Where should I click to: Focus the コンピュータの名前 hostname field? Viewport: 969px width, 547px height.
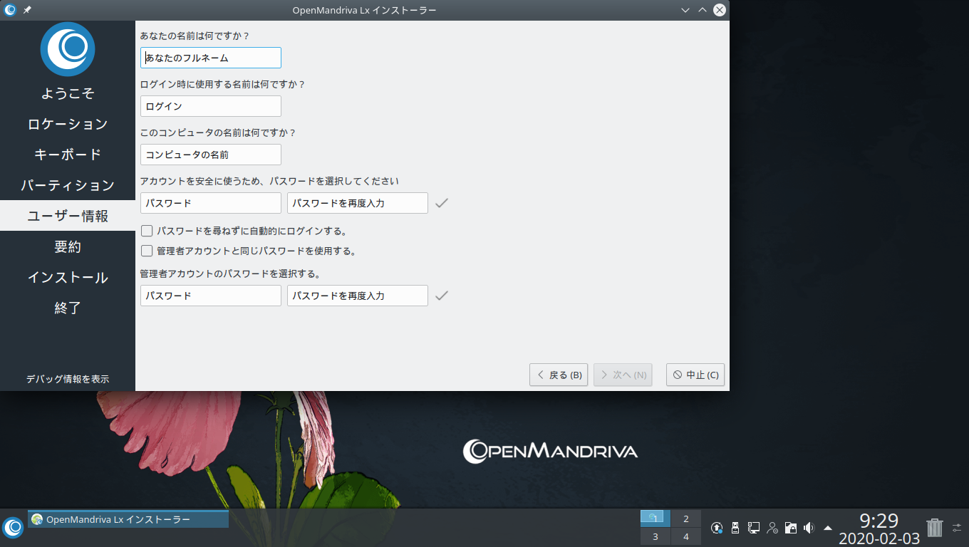(211, 155)
